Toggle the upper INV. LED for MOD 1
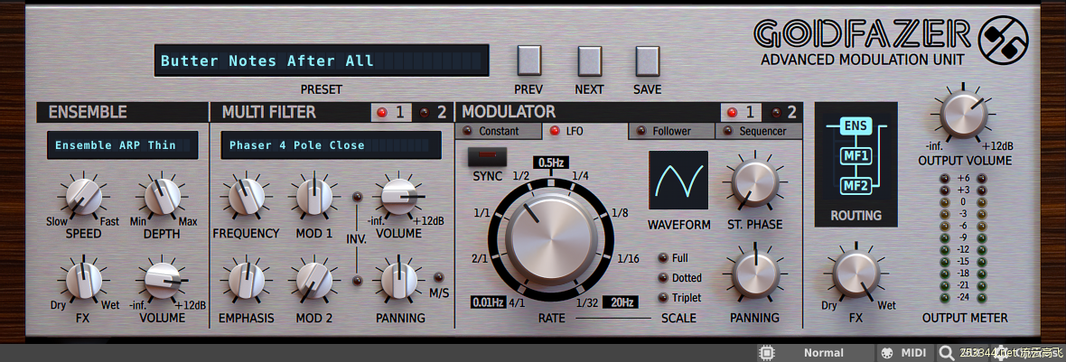 [357, 197]
